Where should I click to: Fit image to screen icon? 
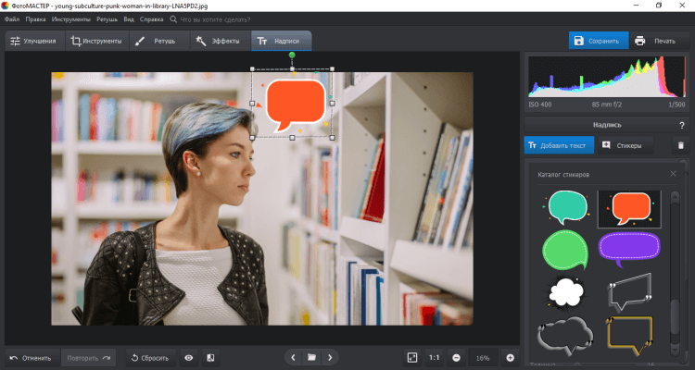tap(412, 357)
